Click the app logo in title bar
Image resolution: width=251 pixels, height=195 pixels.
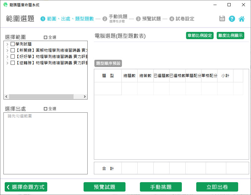pyautogui.click(x=5, y=5)
